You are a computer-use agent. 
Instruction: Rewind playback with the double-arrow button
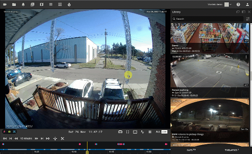(16, 138)
